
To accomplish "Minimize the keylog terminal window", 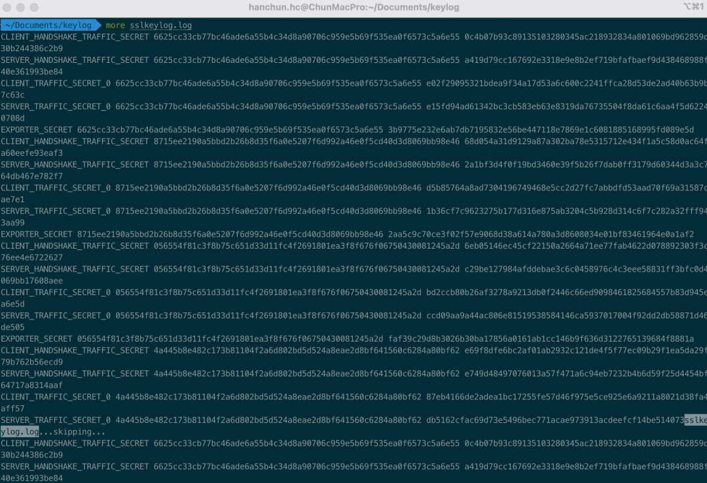I will click(21, 7).
